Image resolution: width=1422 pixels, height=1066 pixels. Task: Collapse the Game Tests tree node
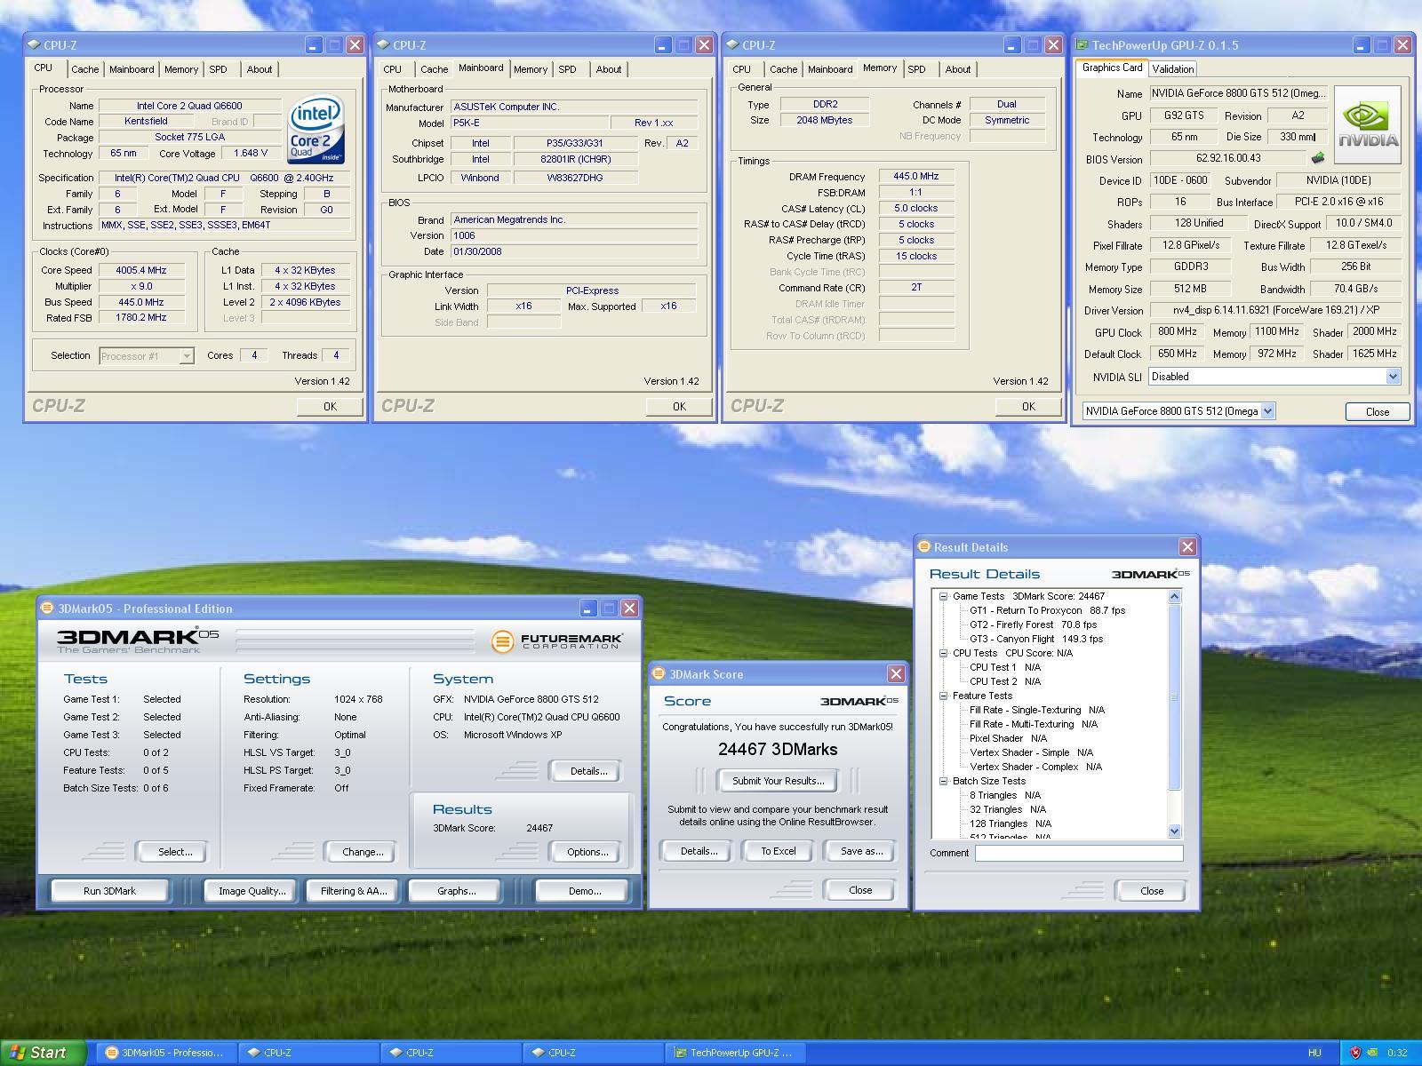(944, 597)
